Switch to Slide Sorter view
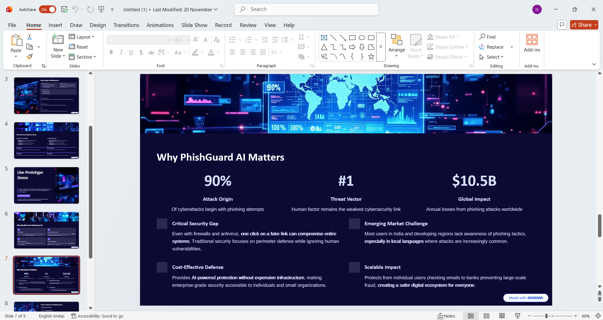This screenshot has height=320, width=603. click(x=486, y=316)
